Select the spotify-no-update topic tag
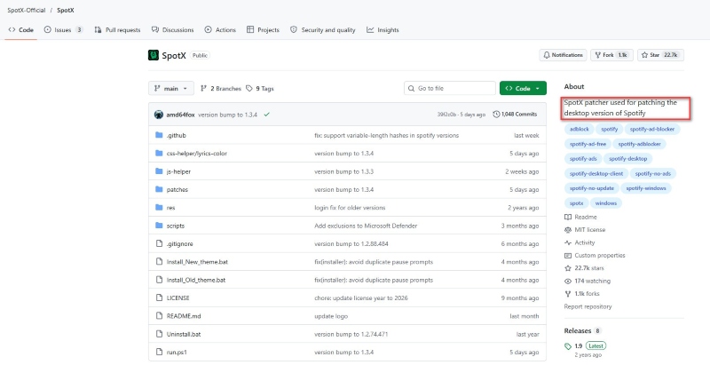 (x=592, y=188)
